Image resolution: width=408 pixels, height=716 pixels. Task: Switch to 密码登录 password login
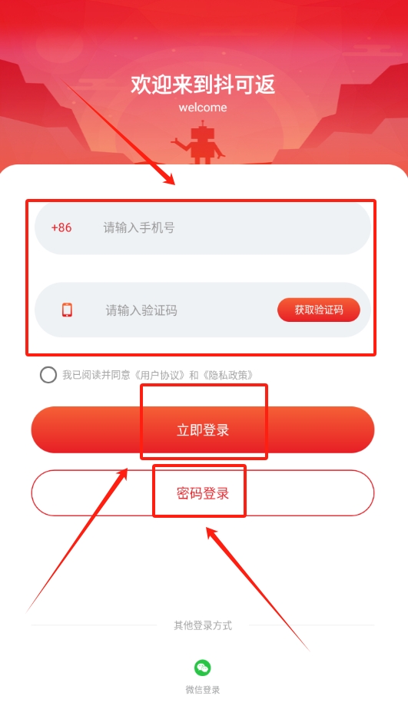pos(203,493)
